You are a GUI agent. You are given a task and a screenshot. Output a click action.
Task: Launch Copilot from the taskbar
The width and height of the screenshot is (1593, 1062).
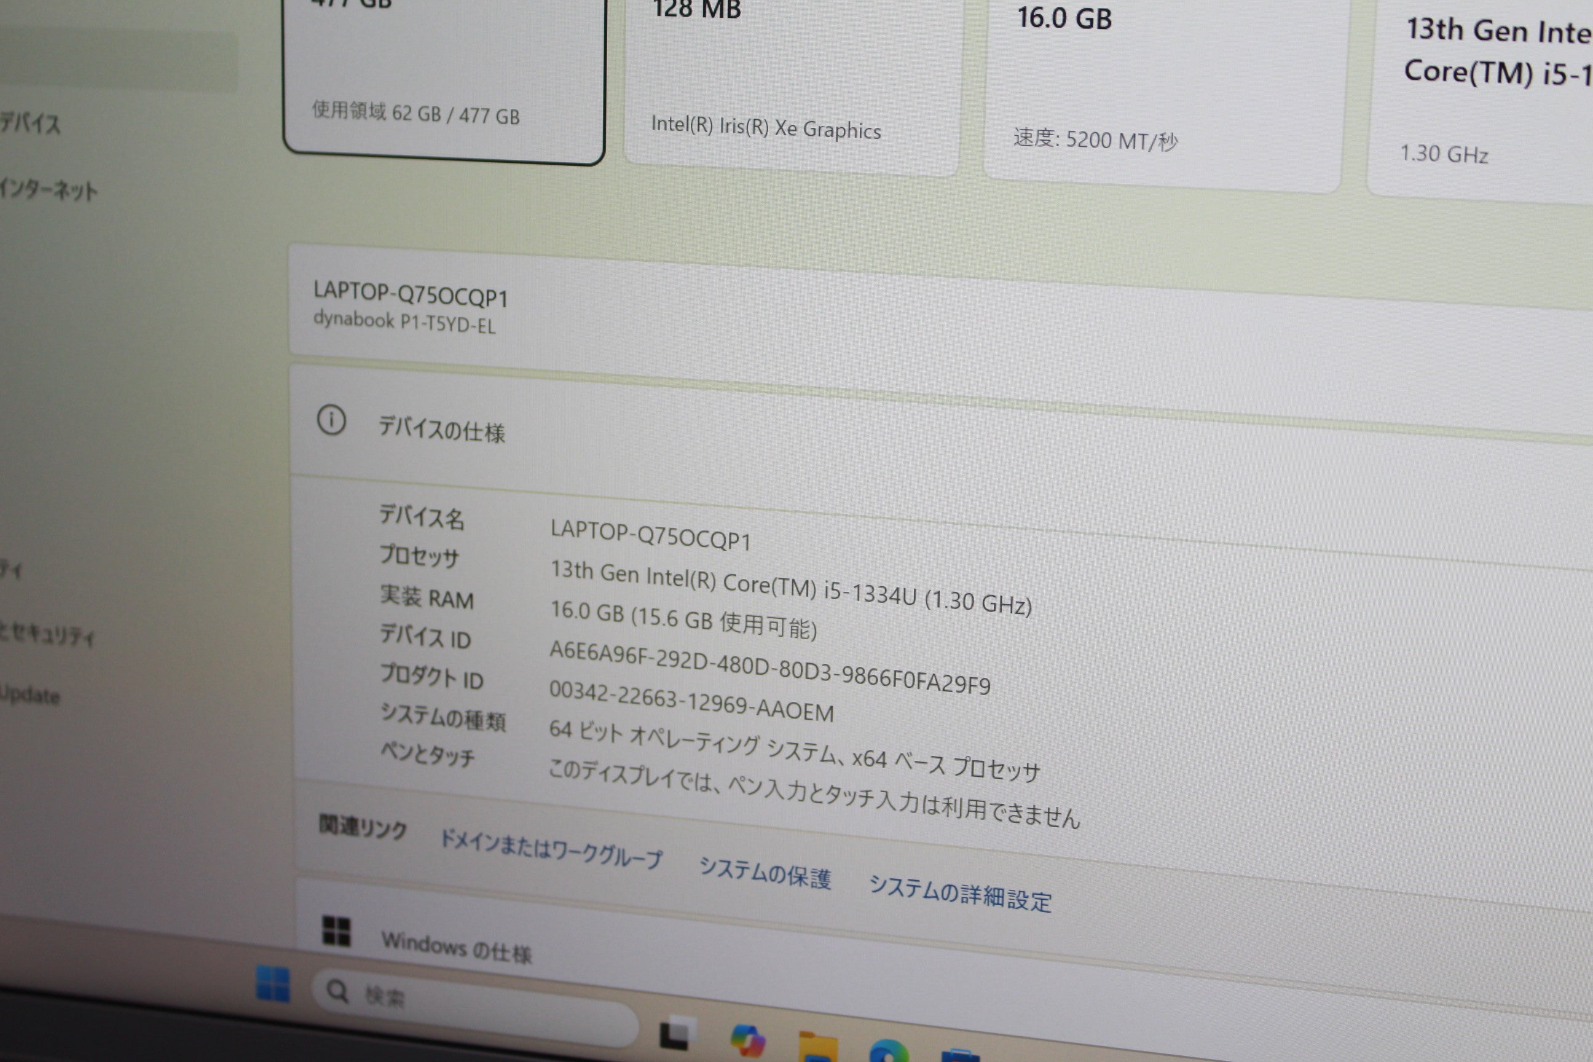[x=748, y=1040]
